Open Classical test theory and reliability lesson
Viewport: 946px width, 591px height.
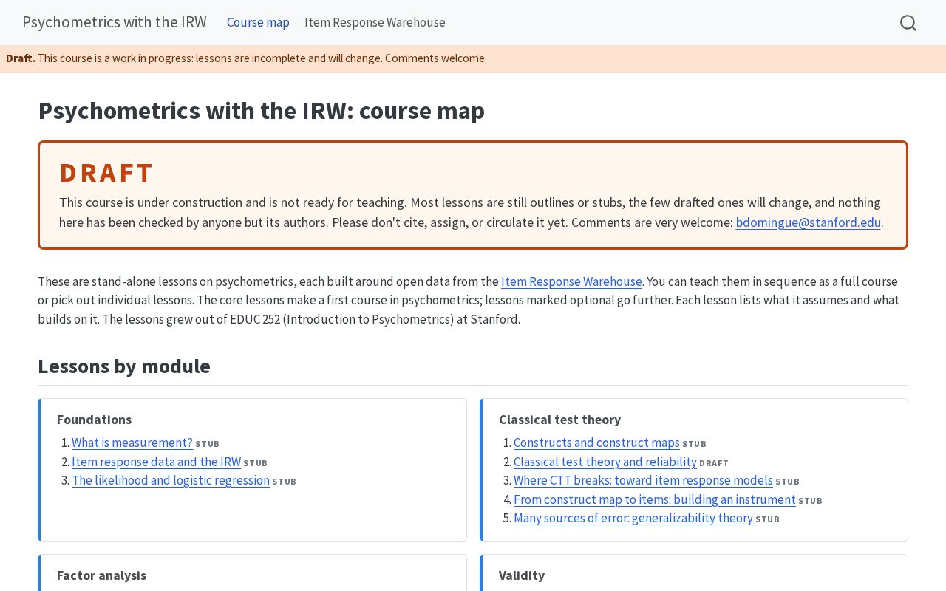tap(605, 462)
